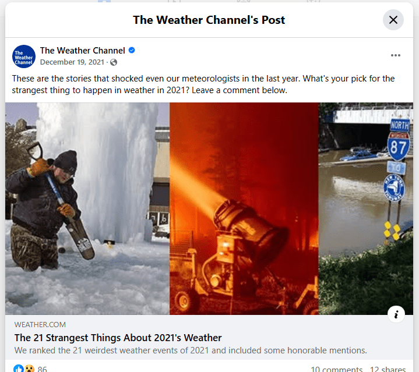The height and width of the screenshot is (372, 419).
Task: Open the link info 'i' icon
Action: pos(396,314)
